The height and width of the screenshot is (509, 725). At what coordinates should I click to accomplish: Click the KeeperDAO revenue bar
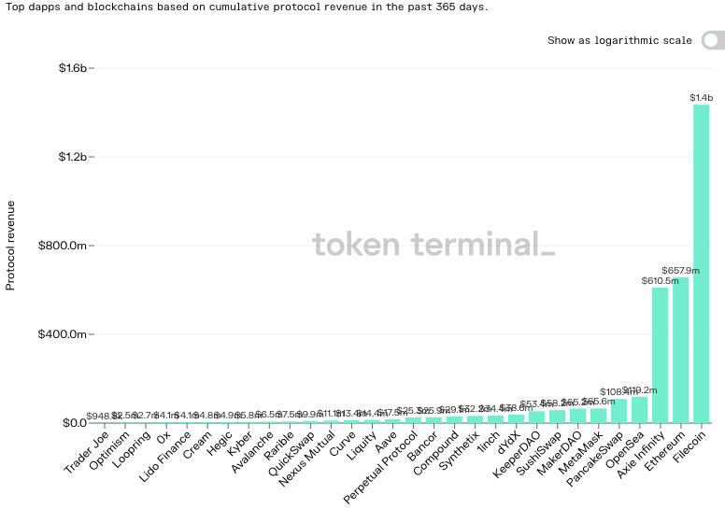[x=536, y=417]
